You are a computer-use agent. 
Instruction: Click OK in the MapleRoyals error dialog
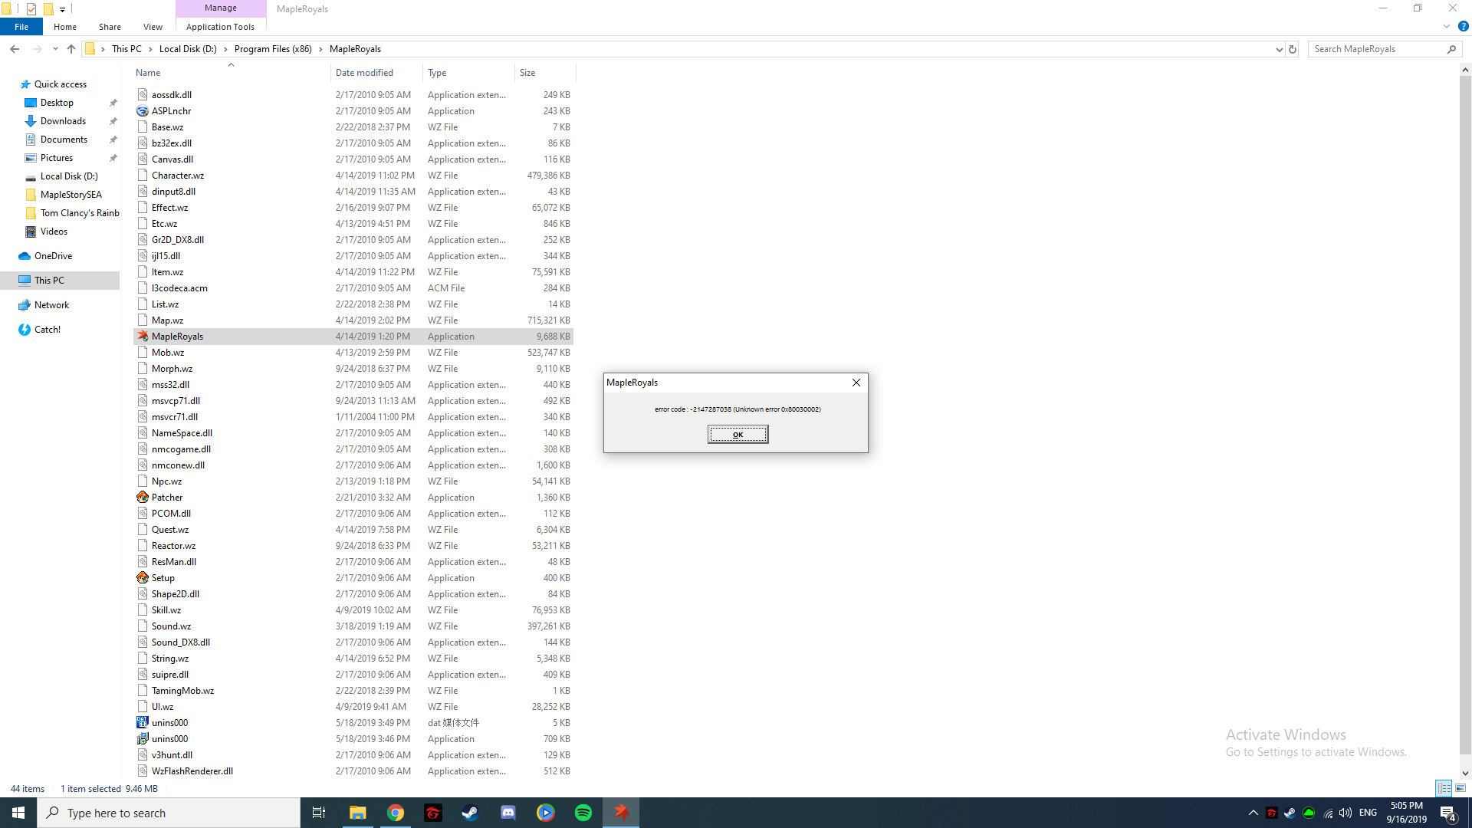coord(738,435)
